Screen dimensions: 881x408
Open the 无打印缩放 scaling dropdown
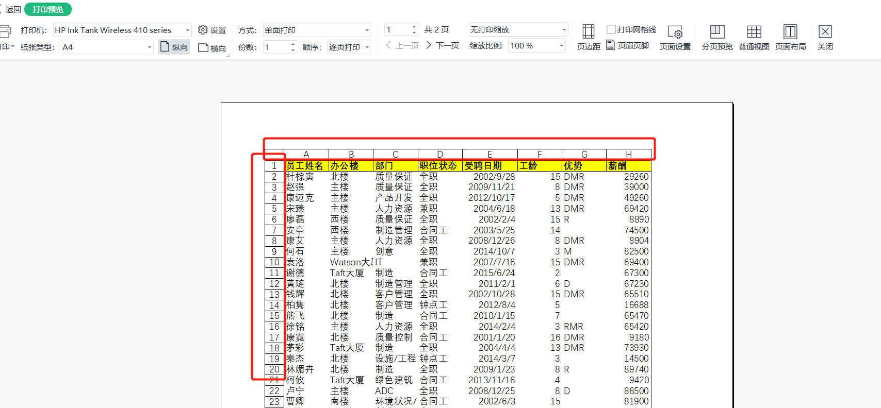click(563, 30)
